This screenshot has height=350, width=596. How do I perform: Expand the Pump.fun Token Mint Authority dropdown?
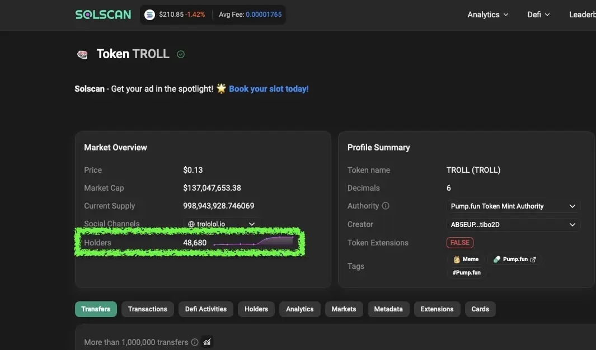(513, 206)
